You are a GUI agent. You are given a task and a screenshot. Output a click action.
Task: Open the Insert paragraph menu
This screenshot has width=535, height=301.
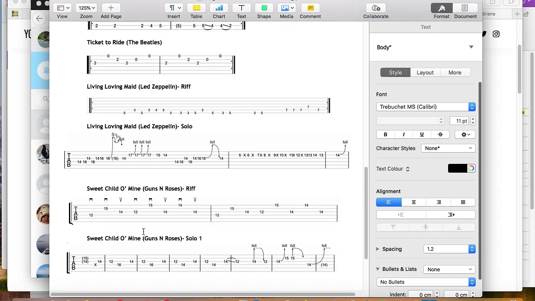[x=174, y=8]
